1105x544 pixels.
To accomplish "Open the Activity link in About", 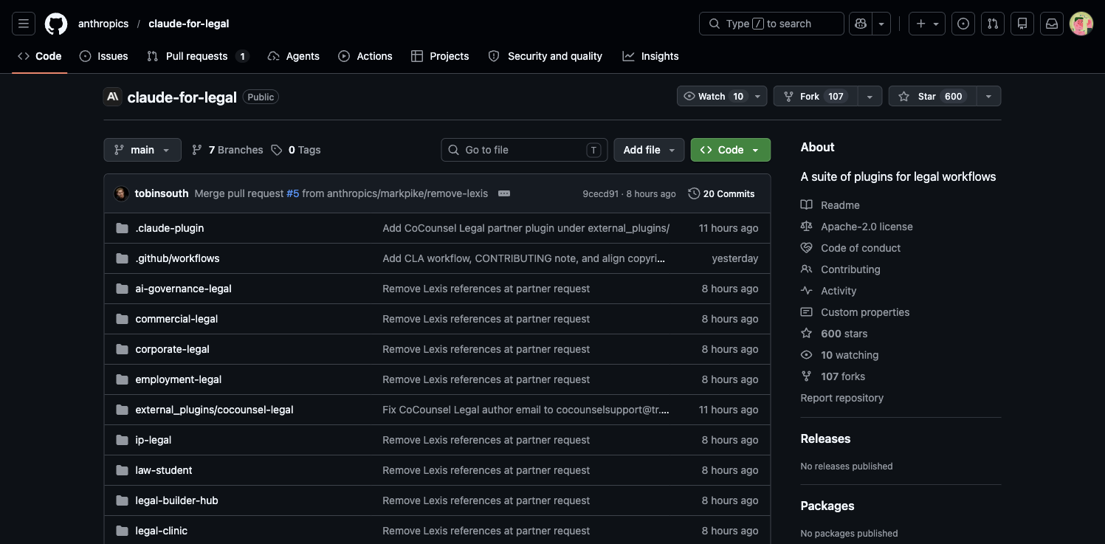I will 829,291.
